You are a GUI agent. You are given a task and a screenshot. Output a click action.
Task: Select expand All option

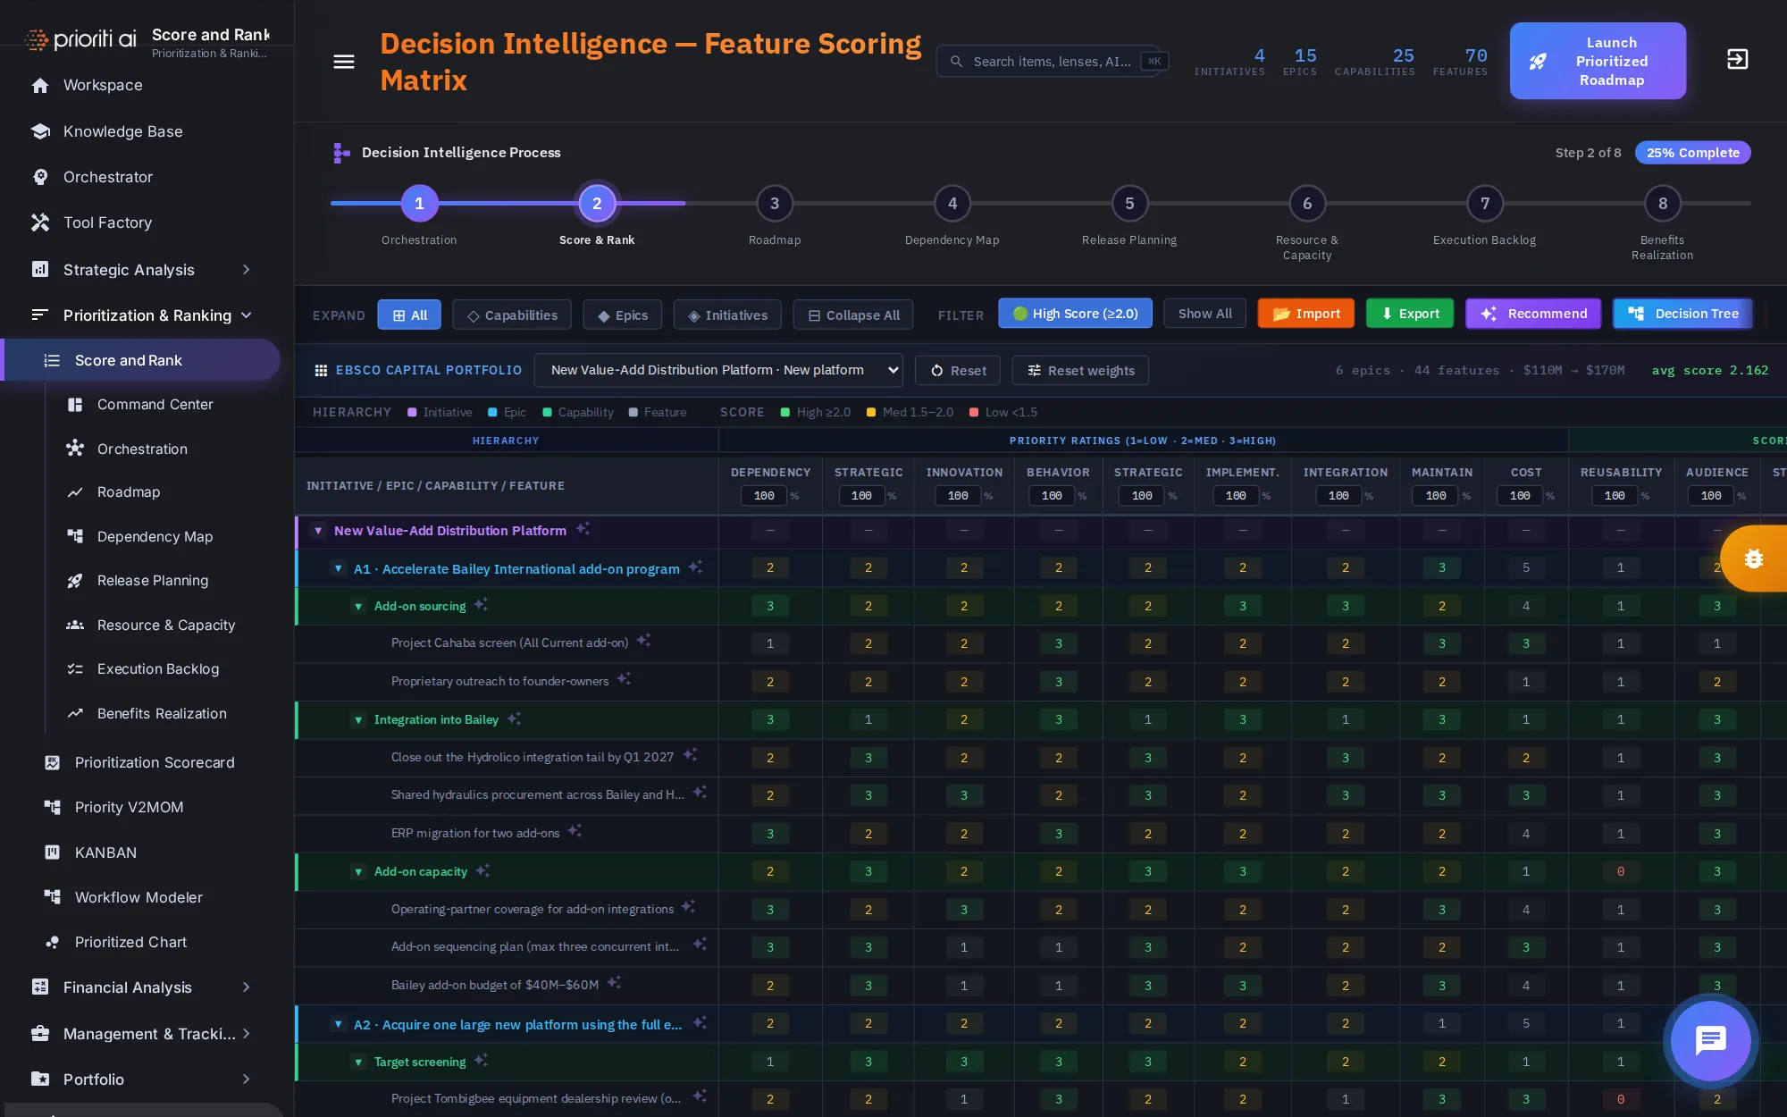pos(409,315)
